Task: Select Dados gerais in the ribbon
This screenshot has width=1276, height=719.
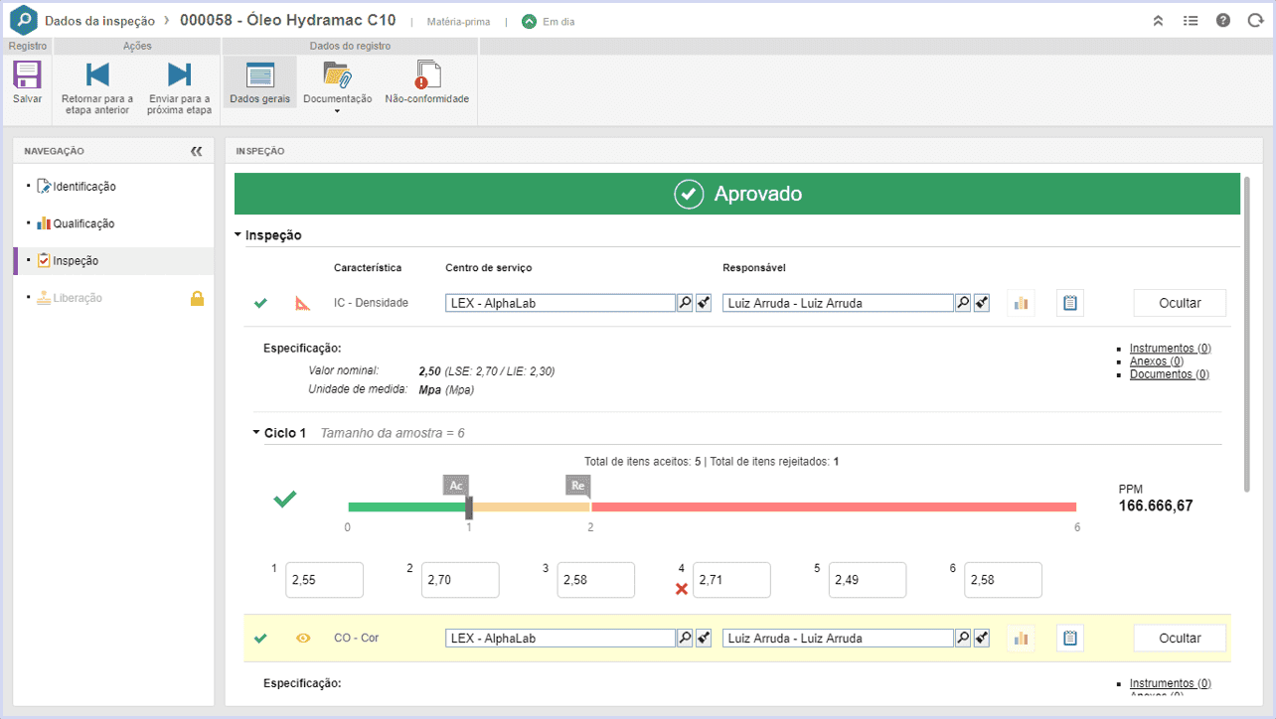Action: (x=259, y=81)
